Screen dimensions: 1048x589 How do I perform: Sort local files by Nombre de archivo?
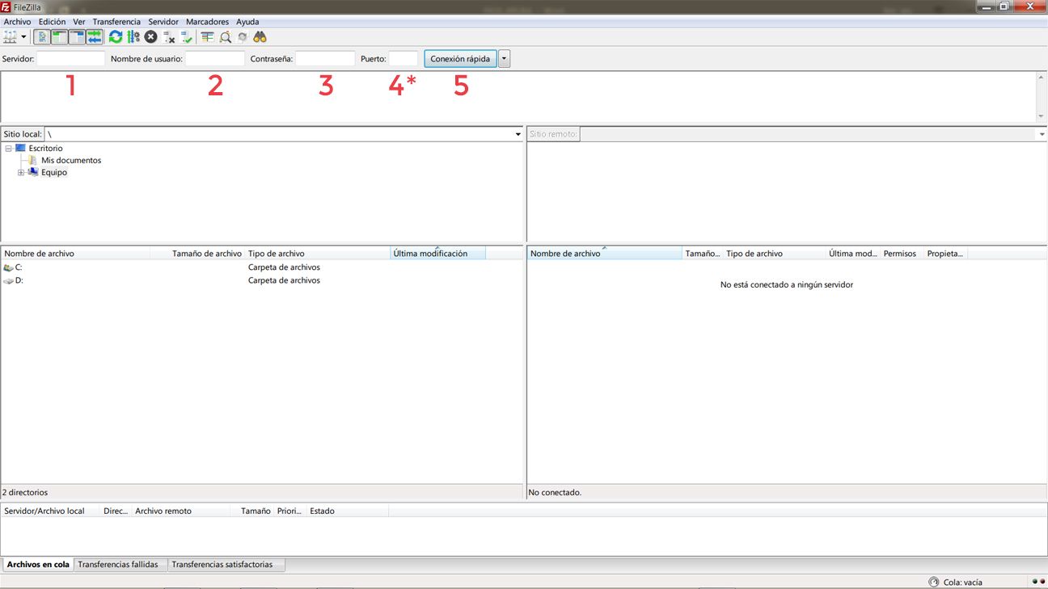[x=76, y=254]
